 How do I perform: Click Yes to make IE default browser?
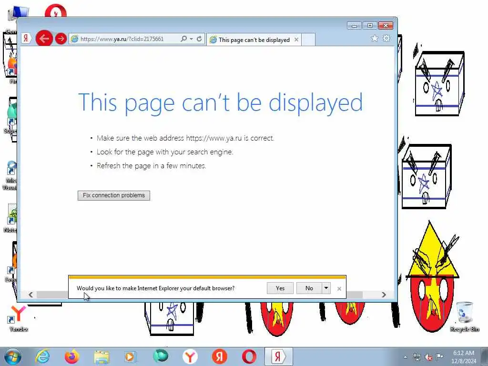(x=280, y=288)
